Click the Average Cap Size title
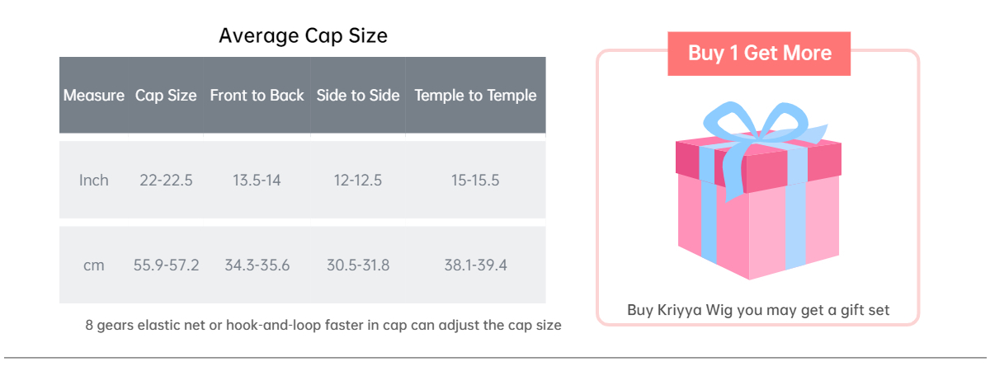The image size is (990, 371). pyautogui.click(x=303, y=35)
